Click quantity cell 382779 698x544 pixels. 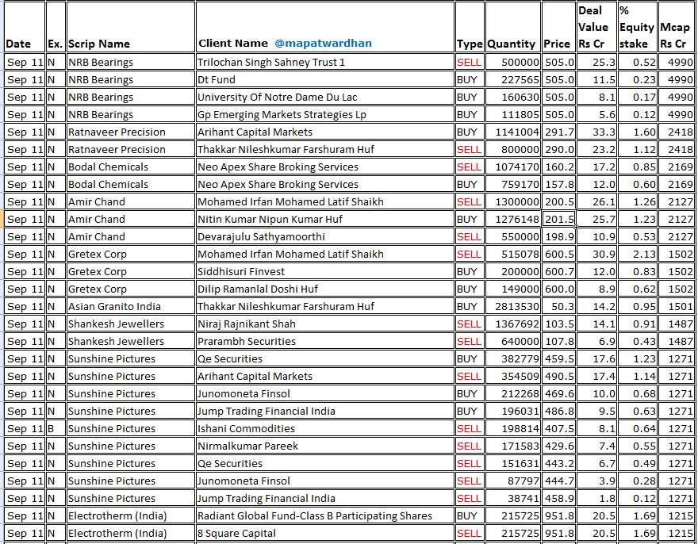point(513,358)
